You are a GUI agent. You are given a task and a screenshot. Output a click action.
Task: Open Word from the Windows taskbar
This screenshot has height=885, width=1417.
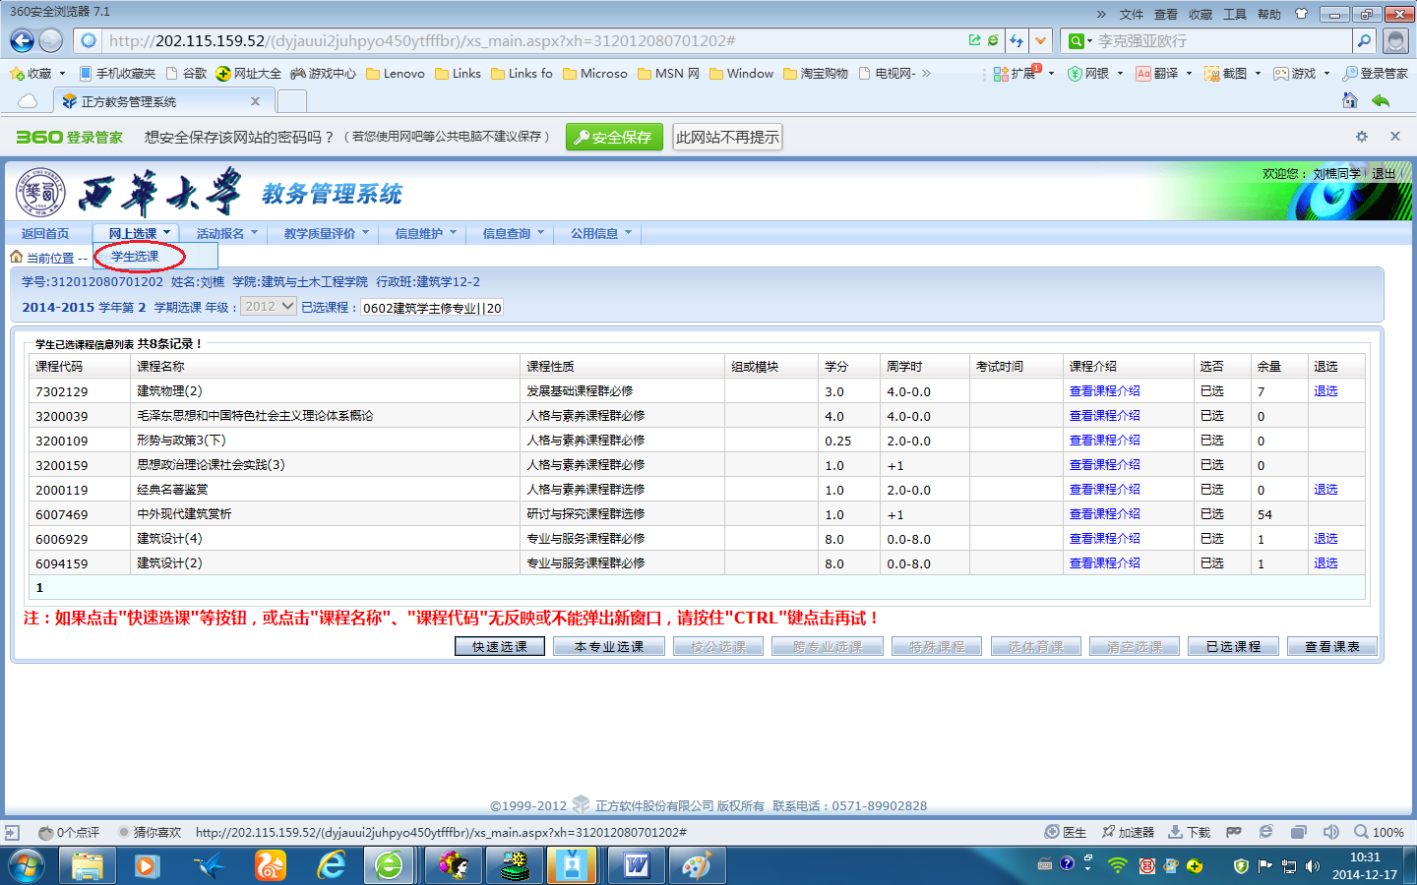pos(637,865)
